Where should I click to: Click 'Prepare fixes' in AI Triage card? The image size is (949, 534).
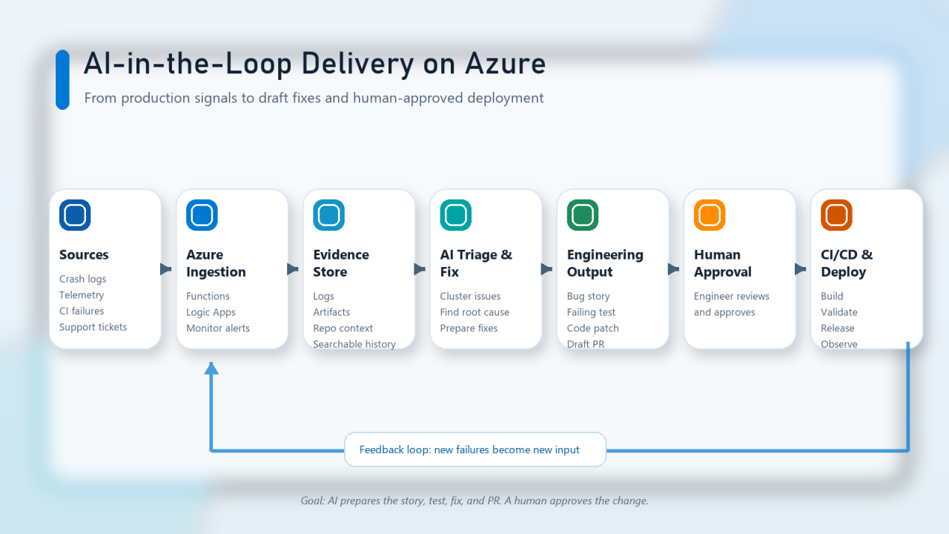pyautogui.click(x=469, y=329)
